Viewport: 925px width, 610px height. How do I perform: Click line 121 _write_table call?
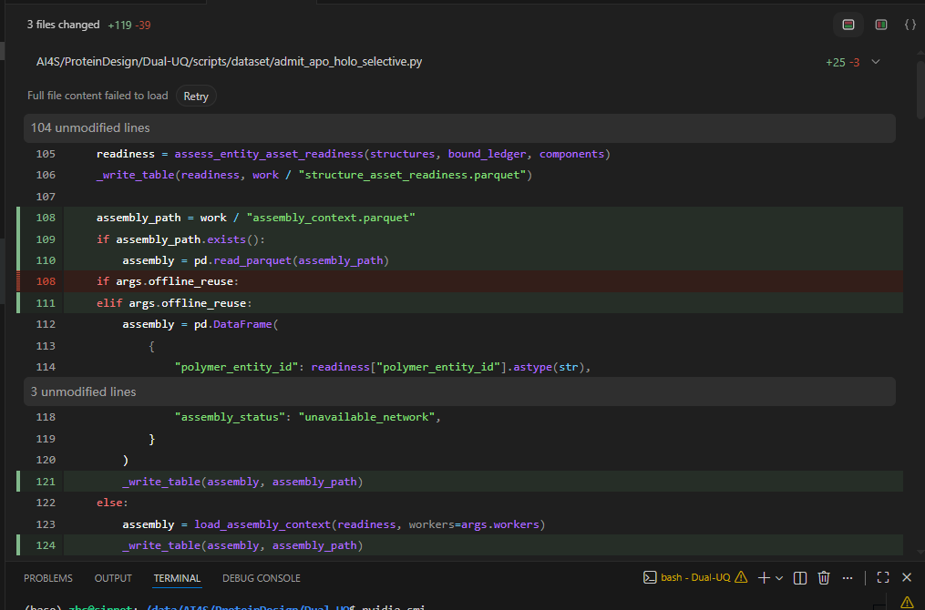pos(242,482)
